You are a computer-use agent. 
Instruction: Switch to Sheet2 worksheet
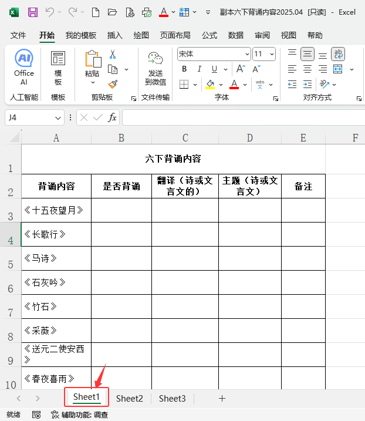tap(129, 399)
